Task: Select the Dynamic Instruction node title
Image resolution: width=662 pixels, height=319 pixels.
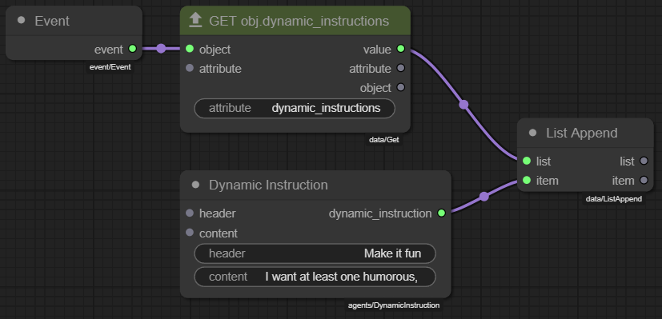Action: (x=268, y=185)
